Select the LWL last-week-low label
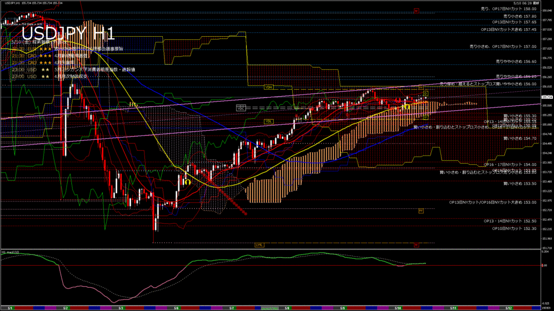The height and width of the screenshot is (311, 554). click(x=260, y=245)
